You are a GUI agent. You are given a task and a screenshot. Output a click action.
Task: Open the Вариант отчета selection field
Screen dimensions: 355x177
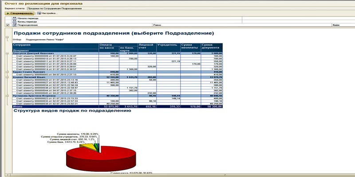[133, 8]
